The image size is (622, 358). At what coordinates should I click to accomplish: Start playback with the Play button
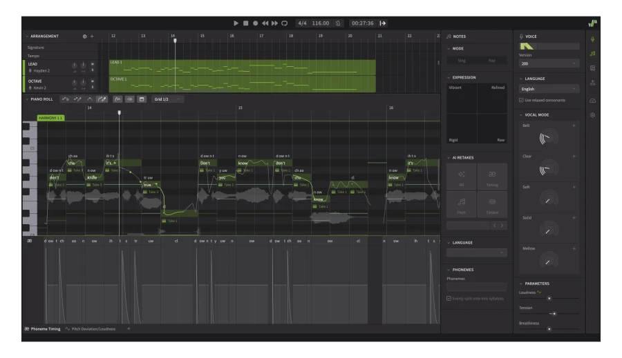236,23
